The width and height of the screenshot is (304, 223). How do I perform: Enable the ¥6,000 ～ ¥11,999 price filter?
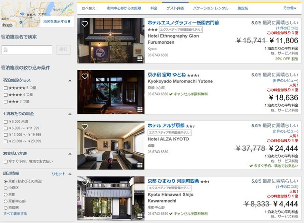pyautogui.click(x=6, y=128)
